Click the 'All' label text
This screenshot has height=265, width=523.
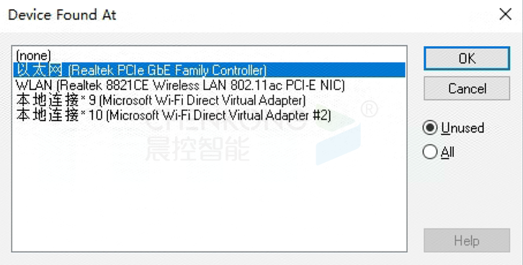tap(447, 153)
